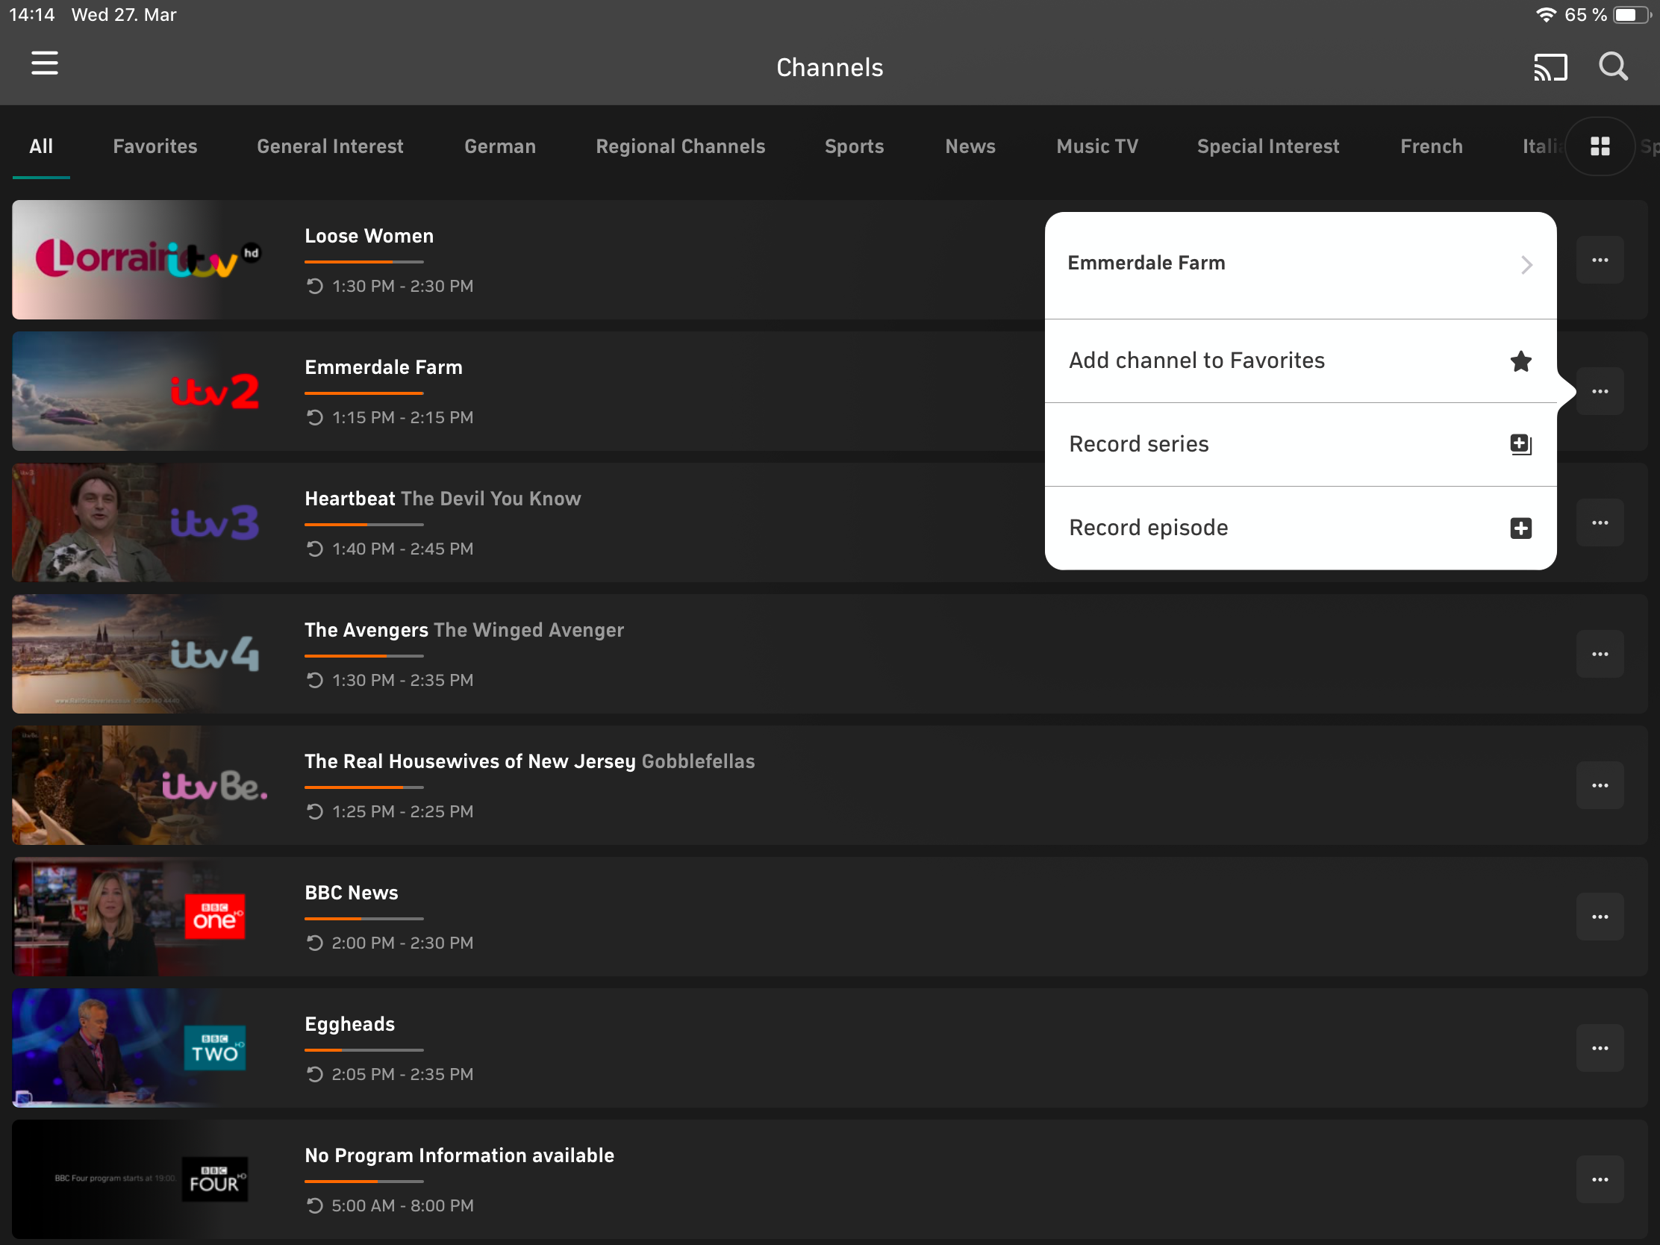Tap restart icon beside 1:40 PM - 2:45 PM
The width and height of the screenshot is (1660, 1245).
315,549
